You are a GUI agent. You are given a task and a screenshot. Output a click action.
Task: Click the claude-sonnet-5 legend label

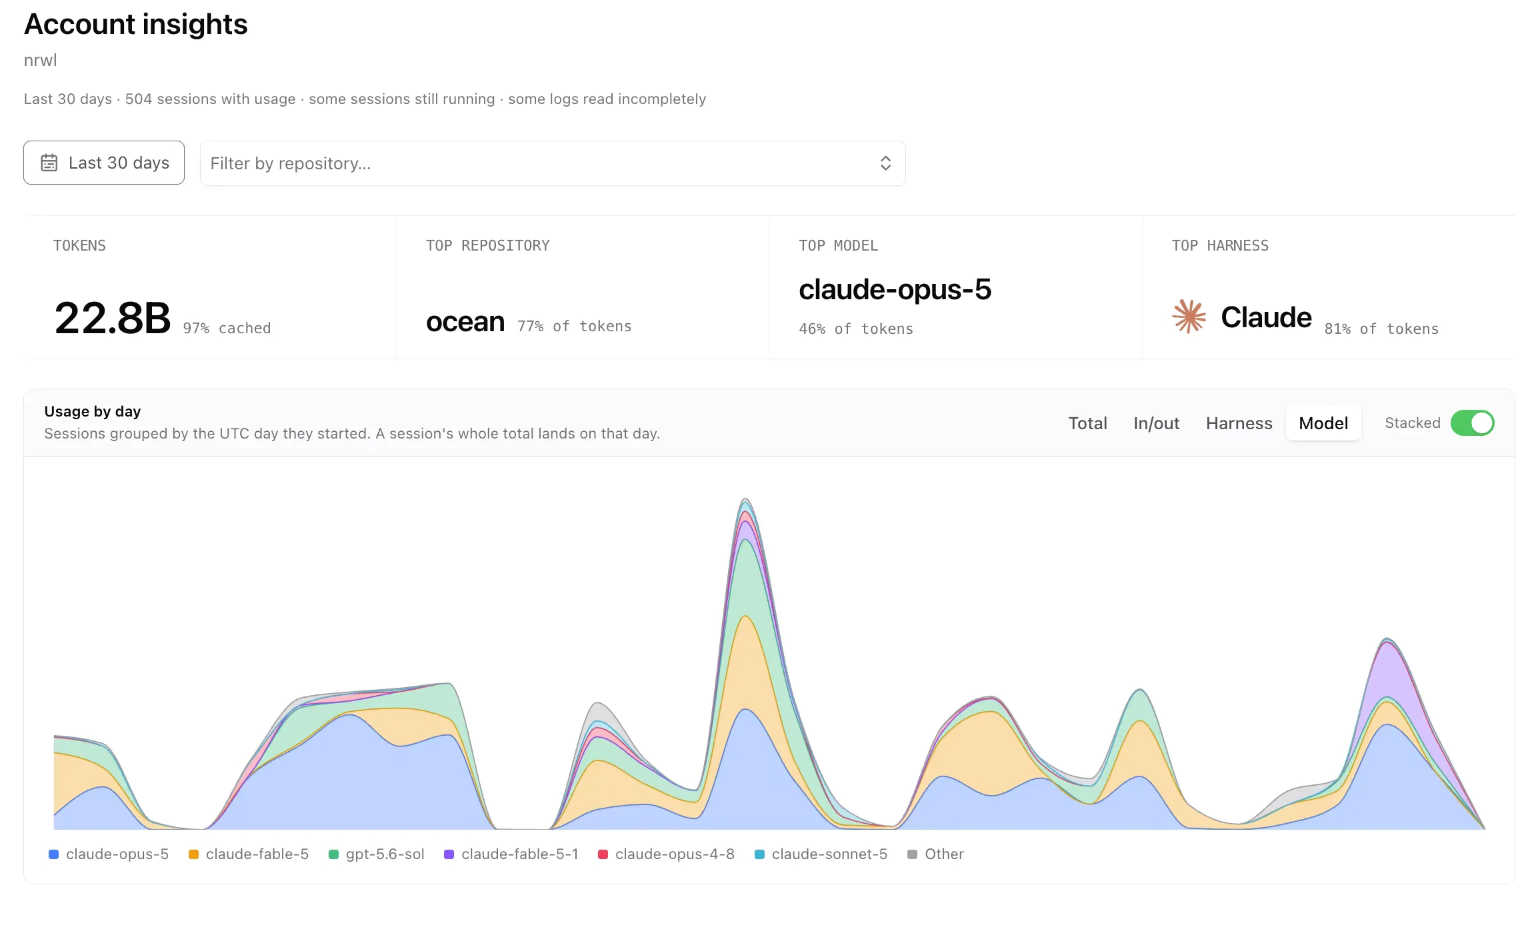point(829,854)
